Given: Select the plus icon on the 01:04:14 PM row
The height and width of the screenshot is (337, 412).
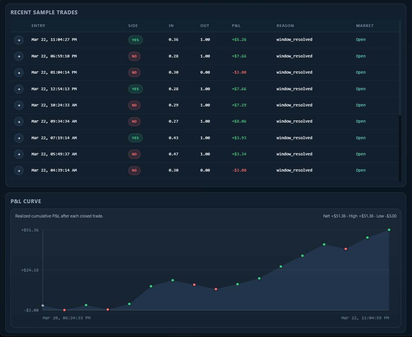Looking at the screenshot, I should (x=19, y=72).
